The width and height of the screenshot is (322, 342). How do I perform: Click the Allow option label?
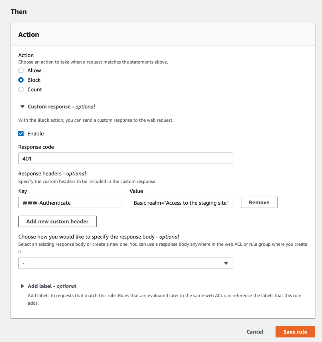pyautogui.click(x=34, y=70)
